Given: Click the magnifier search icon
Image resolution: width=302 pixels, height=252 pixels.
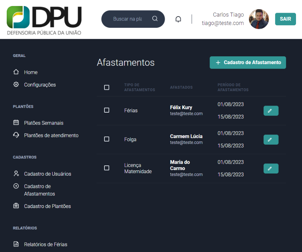Looking at the screenshot, I should click(155, 19).
